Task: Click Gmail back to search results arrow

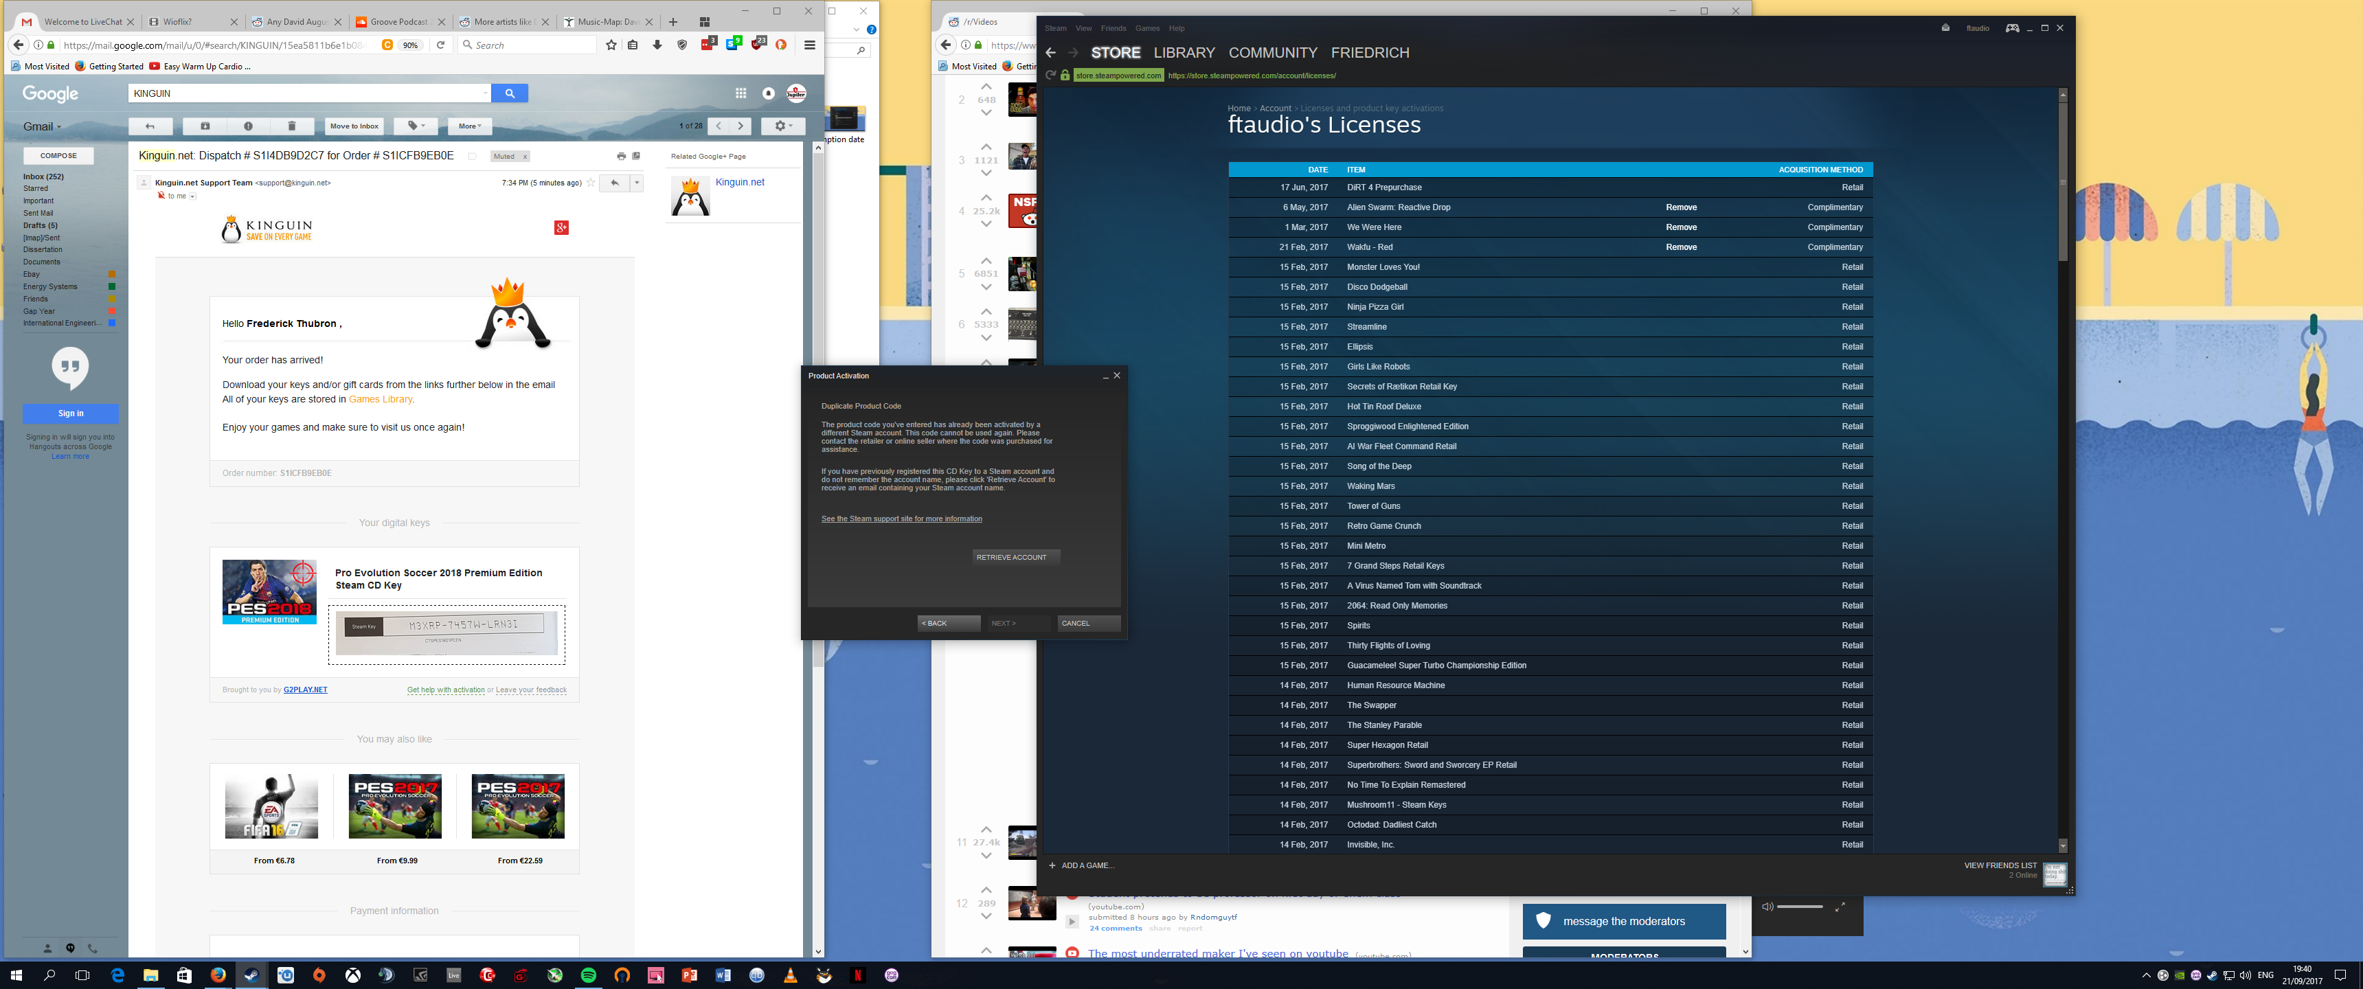Action: click(150, 126)
